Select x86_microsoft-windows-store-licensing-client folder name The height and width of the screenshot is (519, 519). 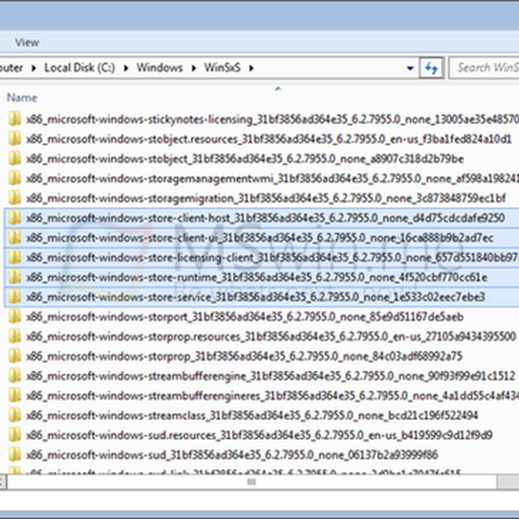pyautogui.click(x=272, y=258)
